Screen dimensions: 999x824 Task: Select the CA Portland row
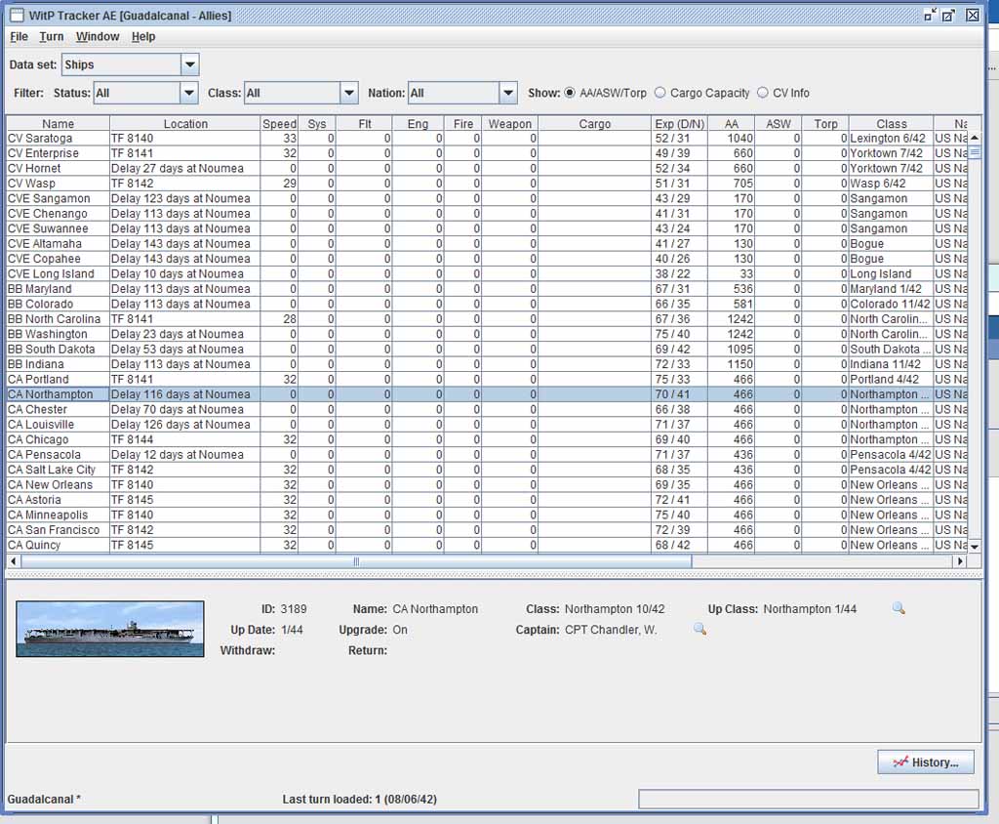coord(487,380)
